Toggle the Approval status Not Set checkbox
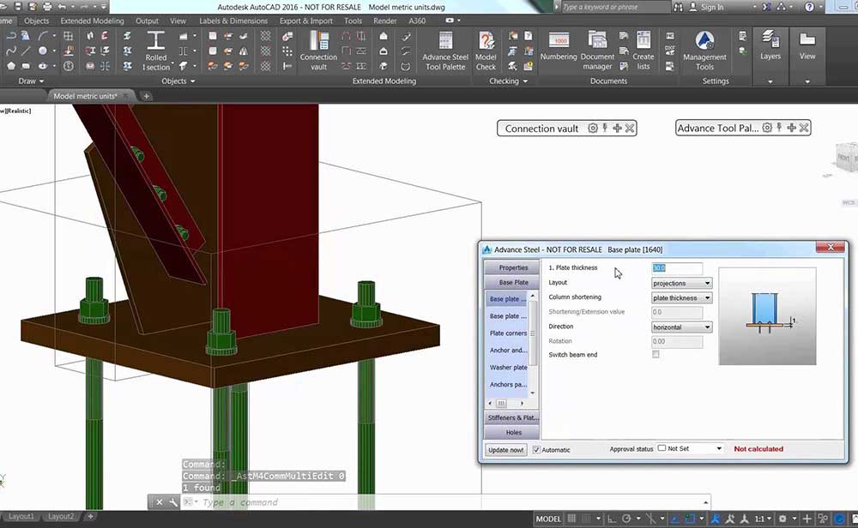Screen dimensions: 858x528 (x=662, y=448)
